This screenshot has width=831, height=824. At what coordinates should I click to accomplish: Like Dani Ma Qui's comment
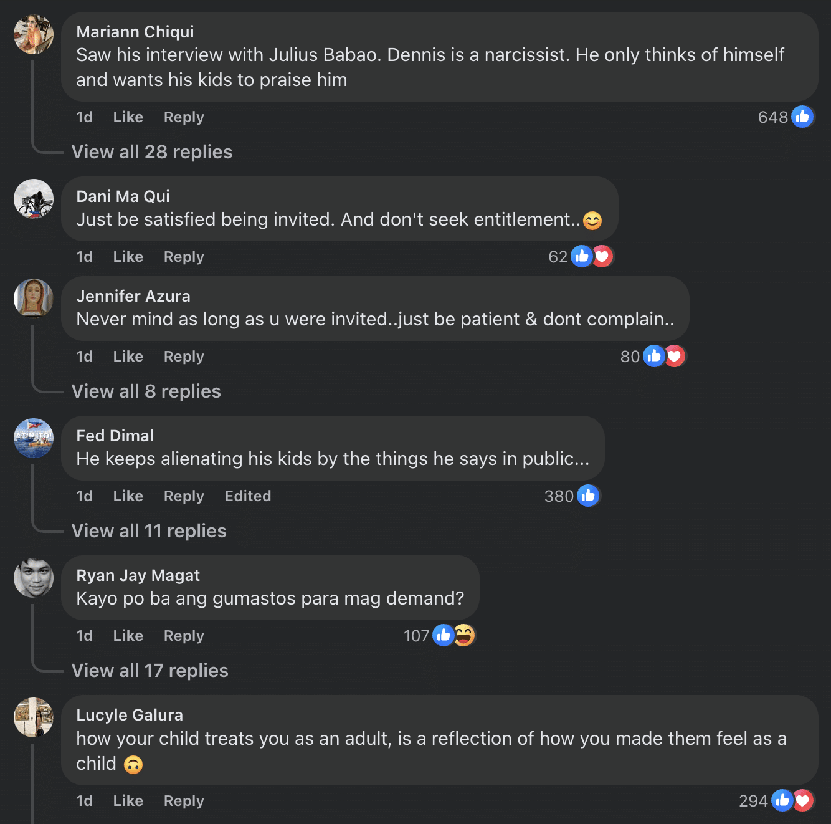click(x=128, y=257)
